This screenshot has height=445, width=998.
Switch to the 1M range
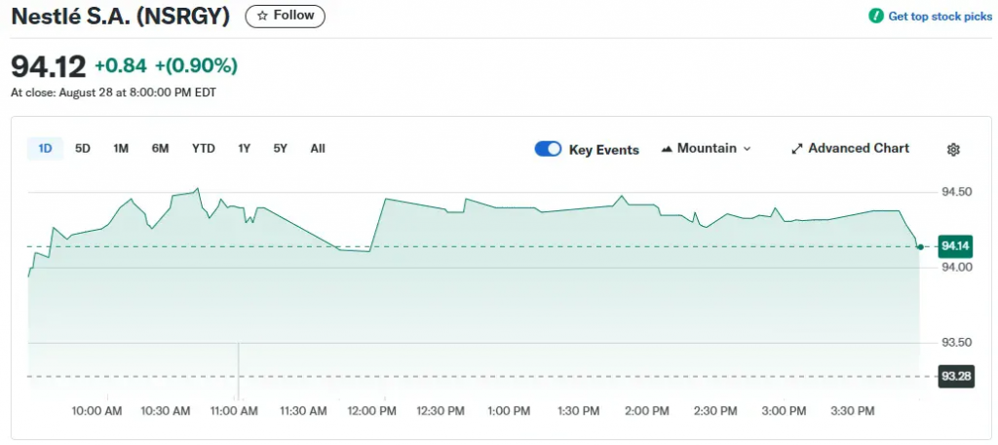coord(121,149)
